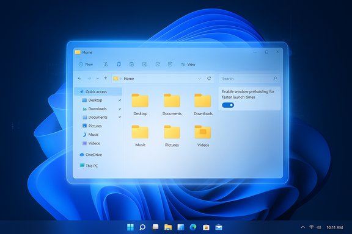This screenshot has width=352, height=234.
Task: Open the volume tray icon
Action: point(319,227)
